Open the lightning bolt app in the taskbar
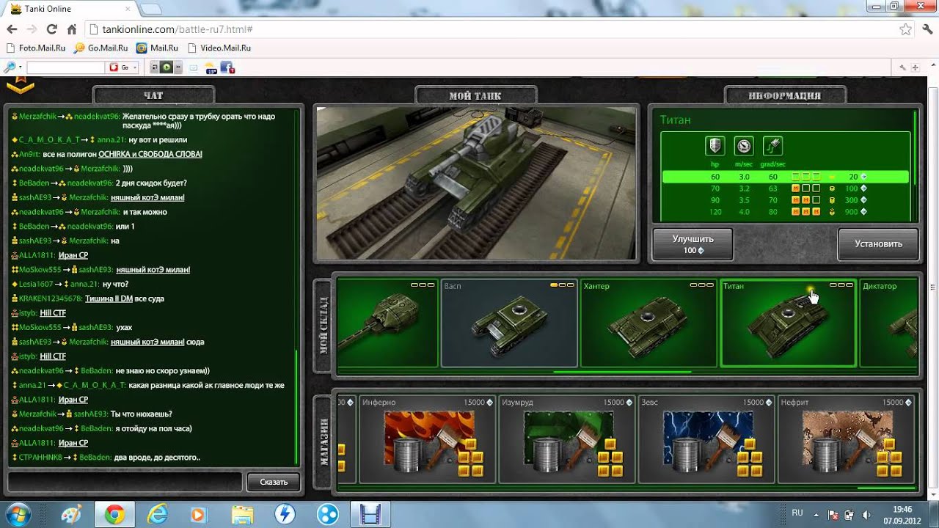This screenshot has width=939, height=528. click(x=285, y=515)
